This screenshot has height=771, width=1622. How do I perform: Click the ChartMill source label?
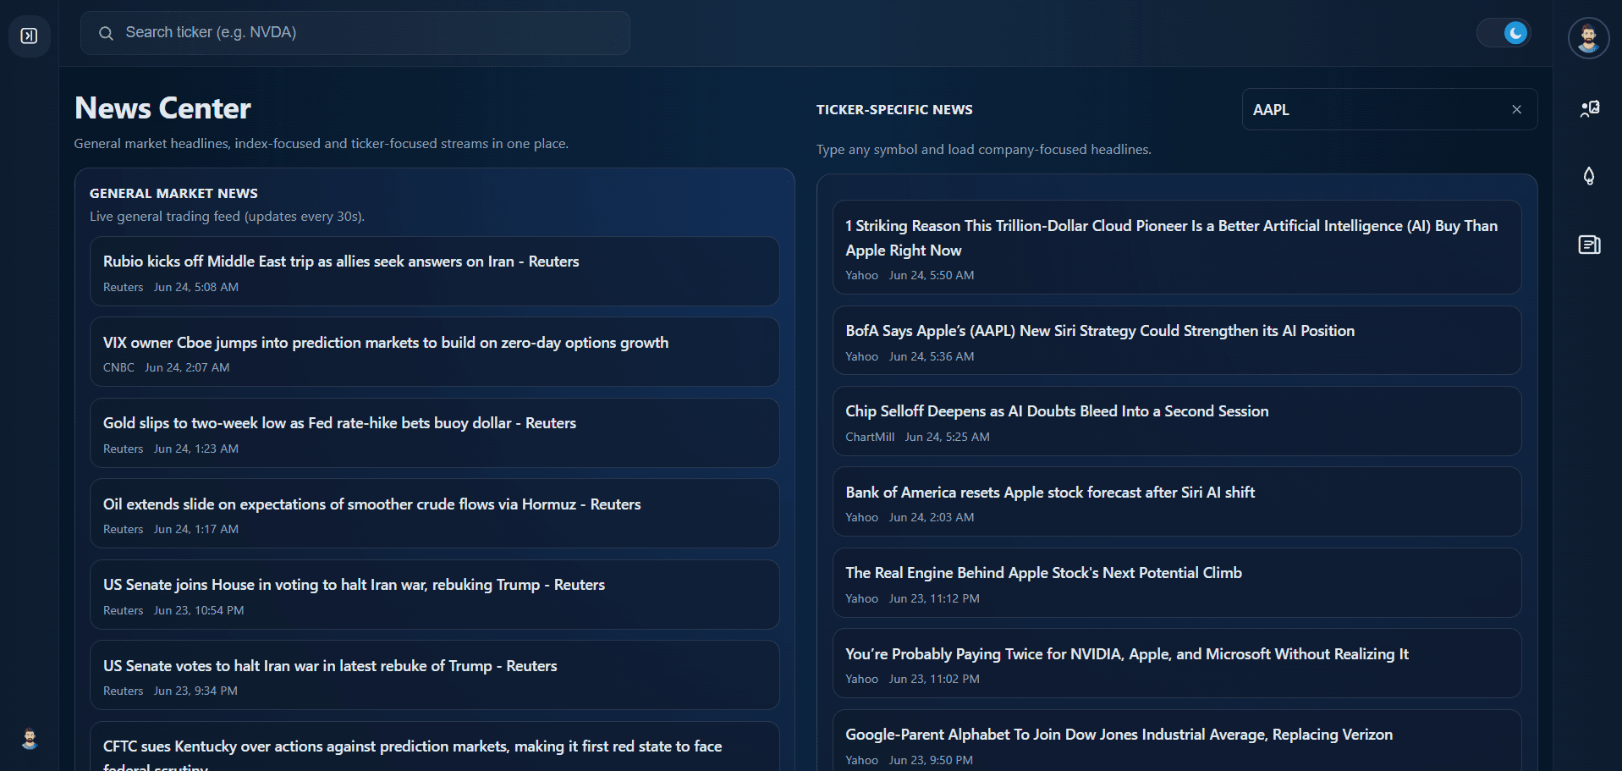(x=870, y=437)
